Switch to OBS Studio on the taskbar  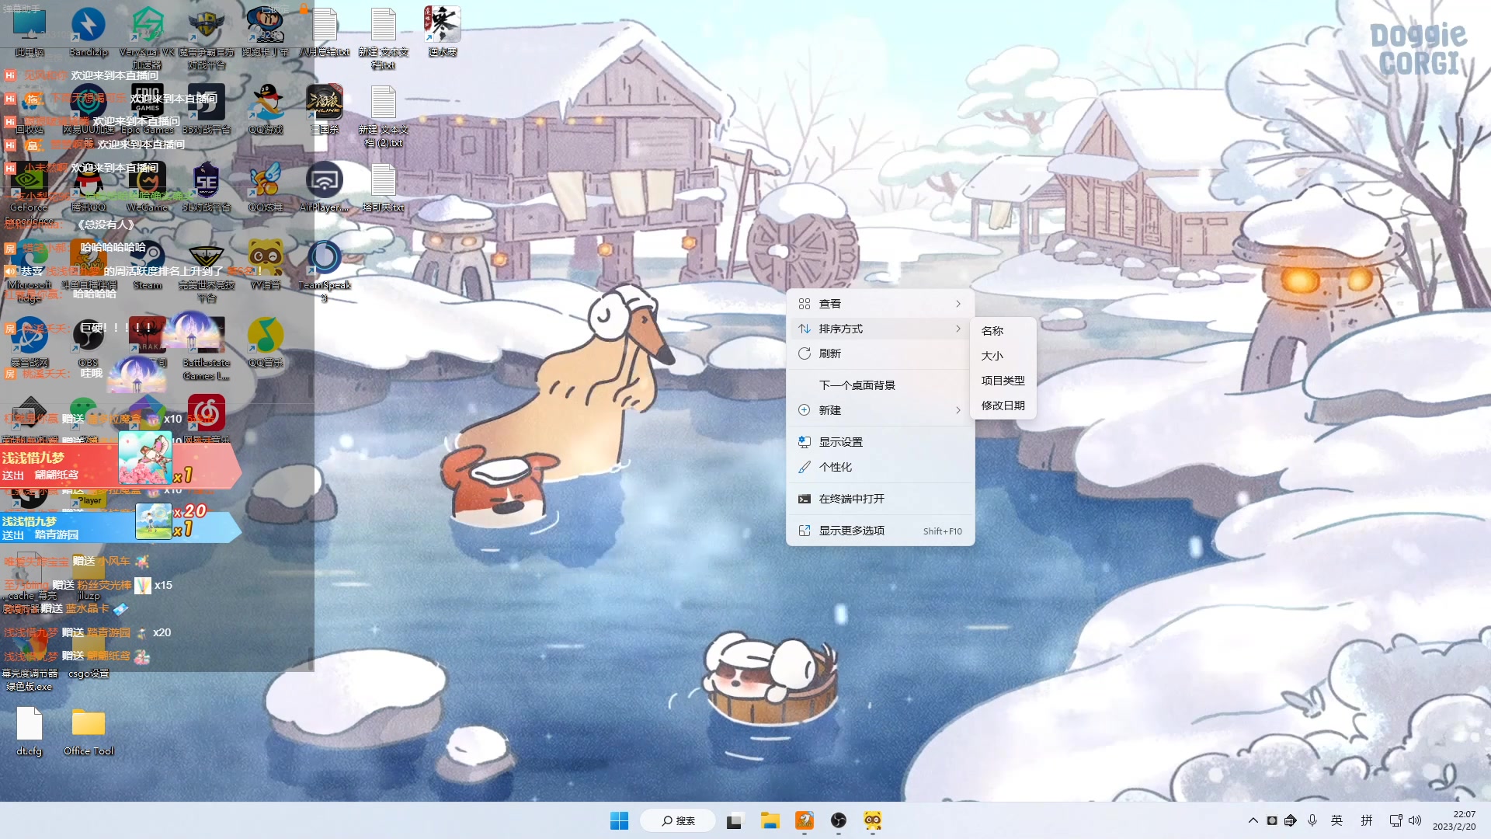tap(838, 820)
